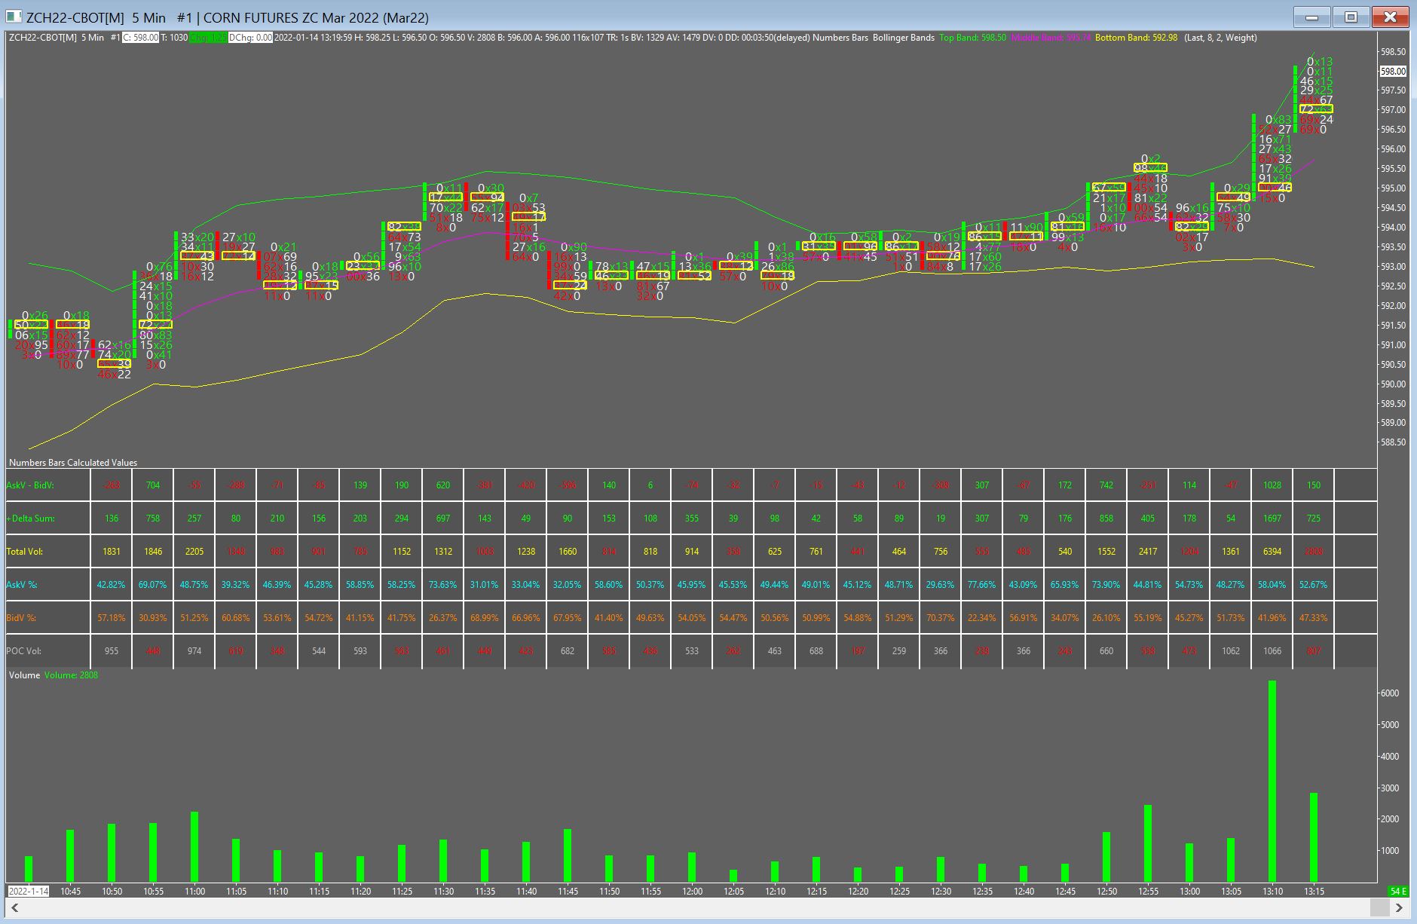
Task: Maximize the corn futures chart window
Action: tap(1351, 17)
